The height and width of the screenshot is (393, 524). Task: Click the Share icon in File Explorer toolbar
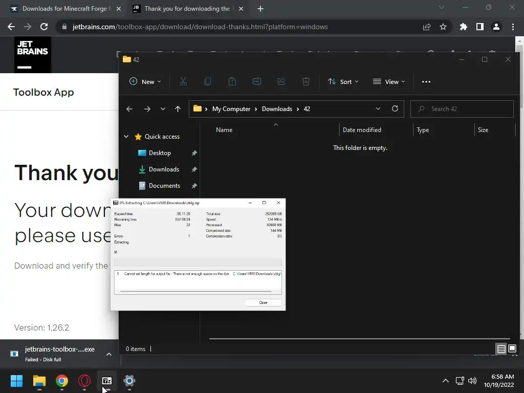click(x=281, y=81)
